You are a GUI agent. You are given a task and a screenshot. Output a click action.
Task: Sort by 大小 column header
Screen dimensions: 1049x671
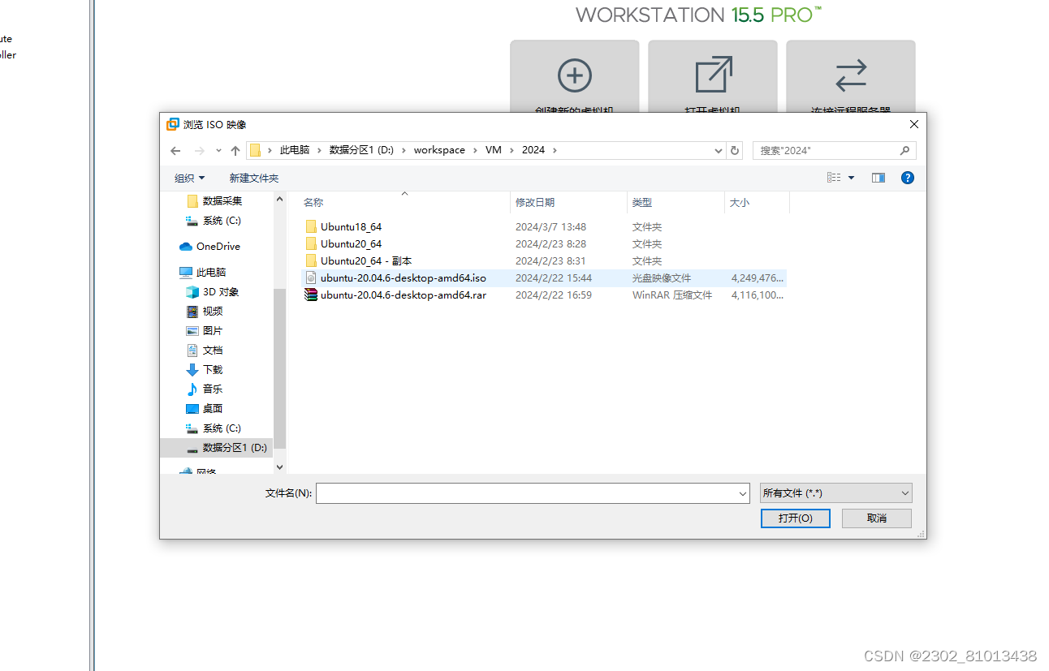740,203
